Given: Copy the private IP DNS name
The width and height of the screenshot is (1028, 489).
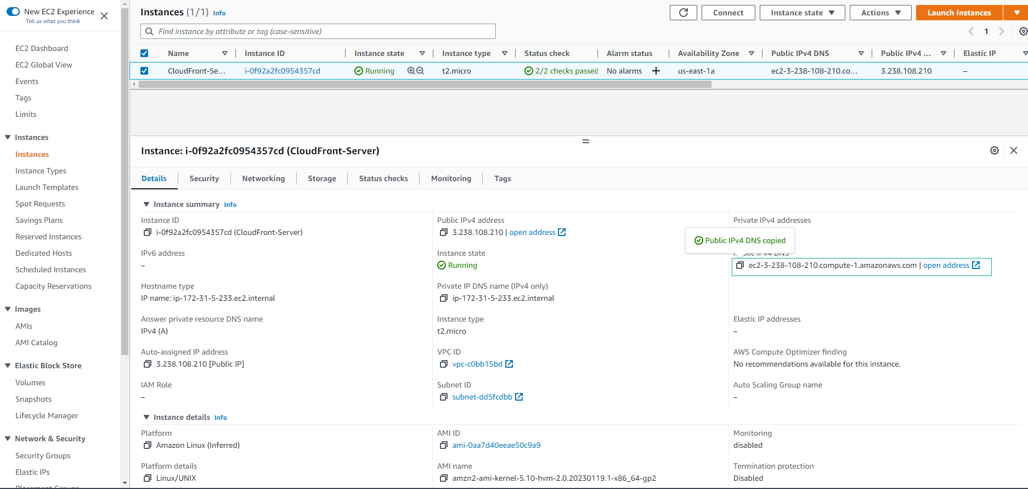Looking at the screenshot, I should 443,298.
